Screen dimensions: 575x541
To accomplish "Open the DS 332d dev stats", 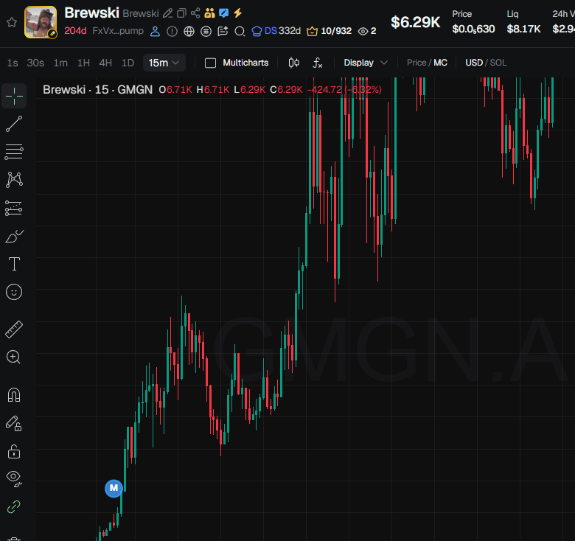I will 276,31.
